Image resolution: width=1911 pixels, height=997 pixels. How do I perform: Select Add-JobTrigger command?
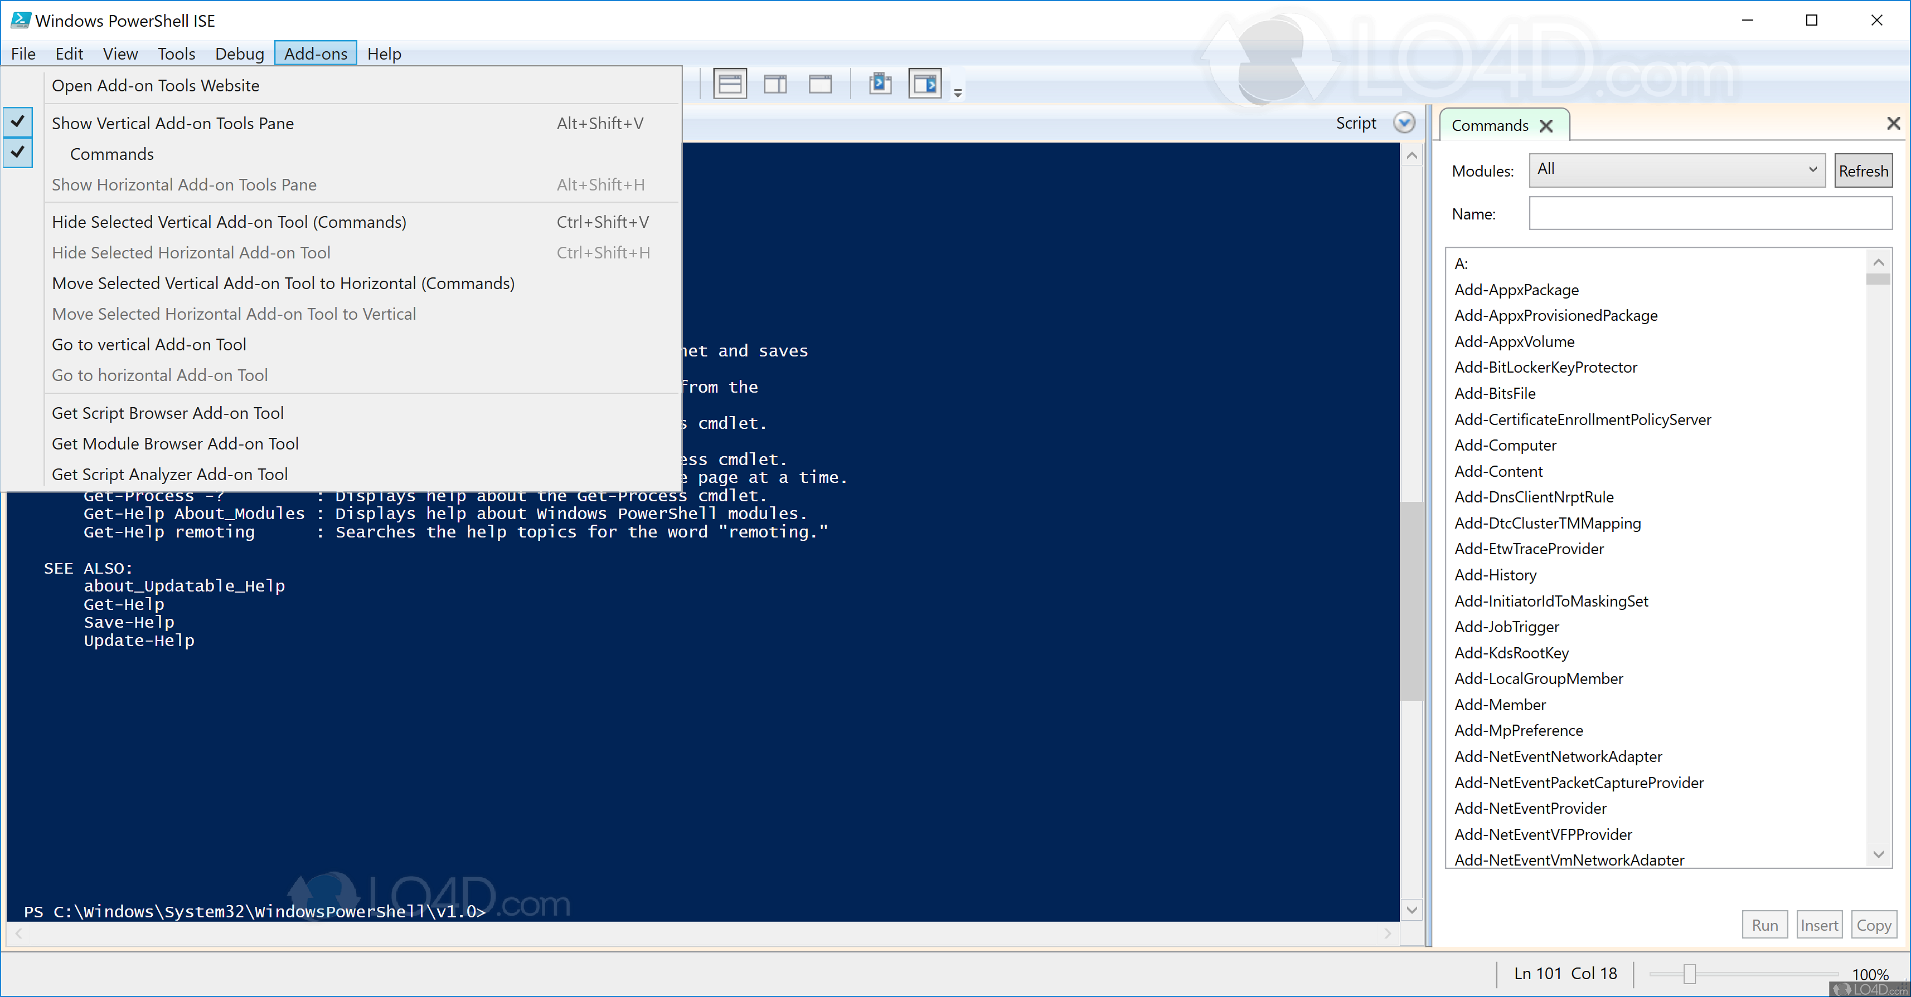coord(1507,627)
